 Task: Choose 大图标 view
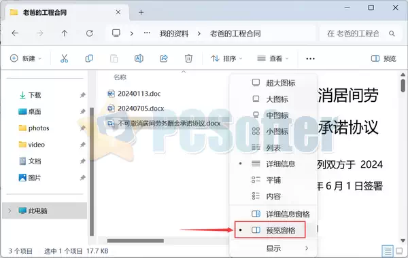273,99
